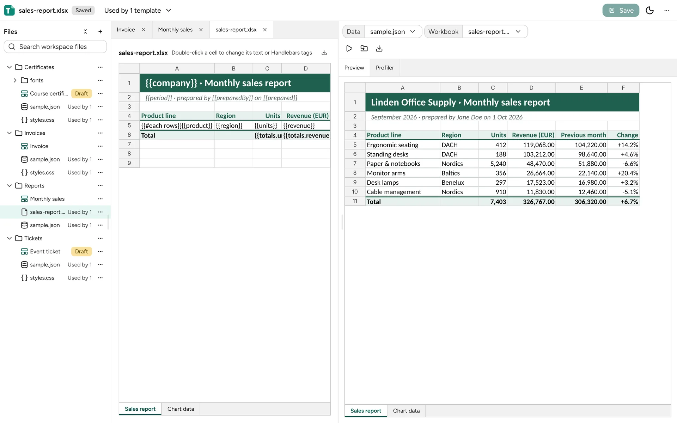Open the Data sample.json dropdown
Viewport: 677px width, 423px height.
pyautogui.click(x=393, y=32)
